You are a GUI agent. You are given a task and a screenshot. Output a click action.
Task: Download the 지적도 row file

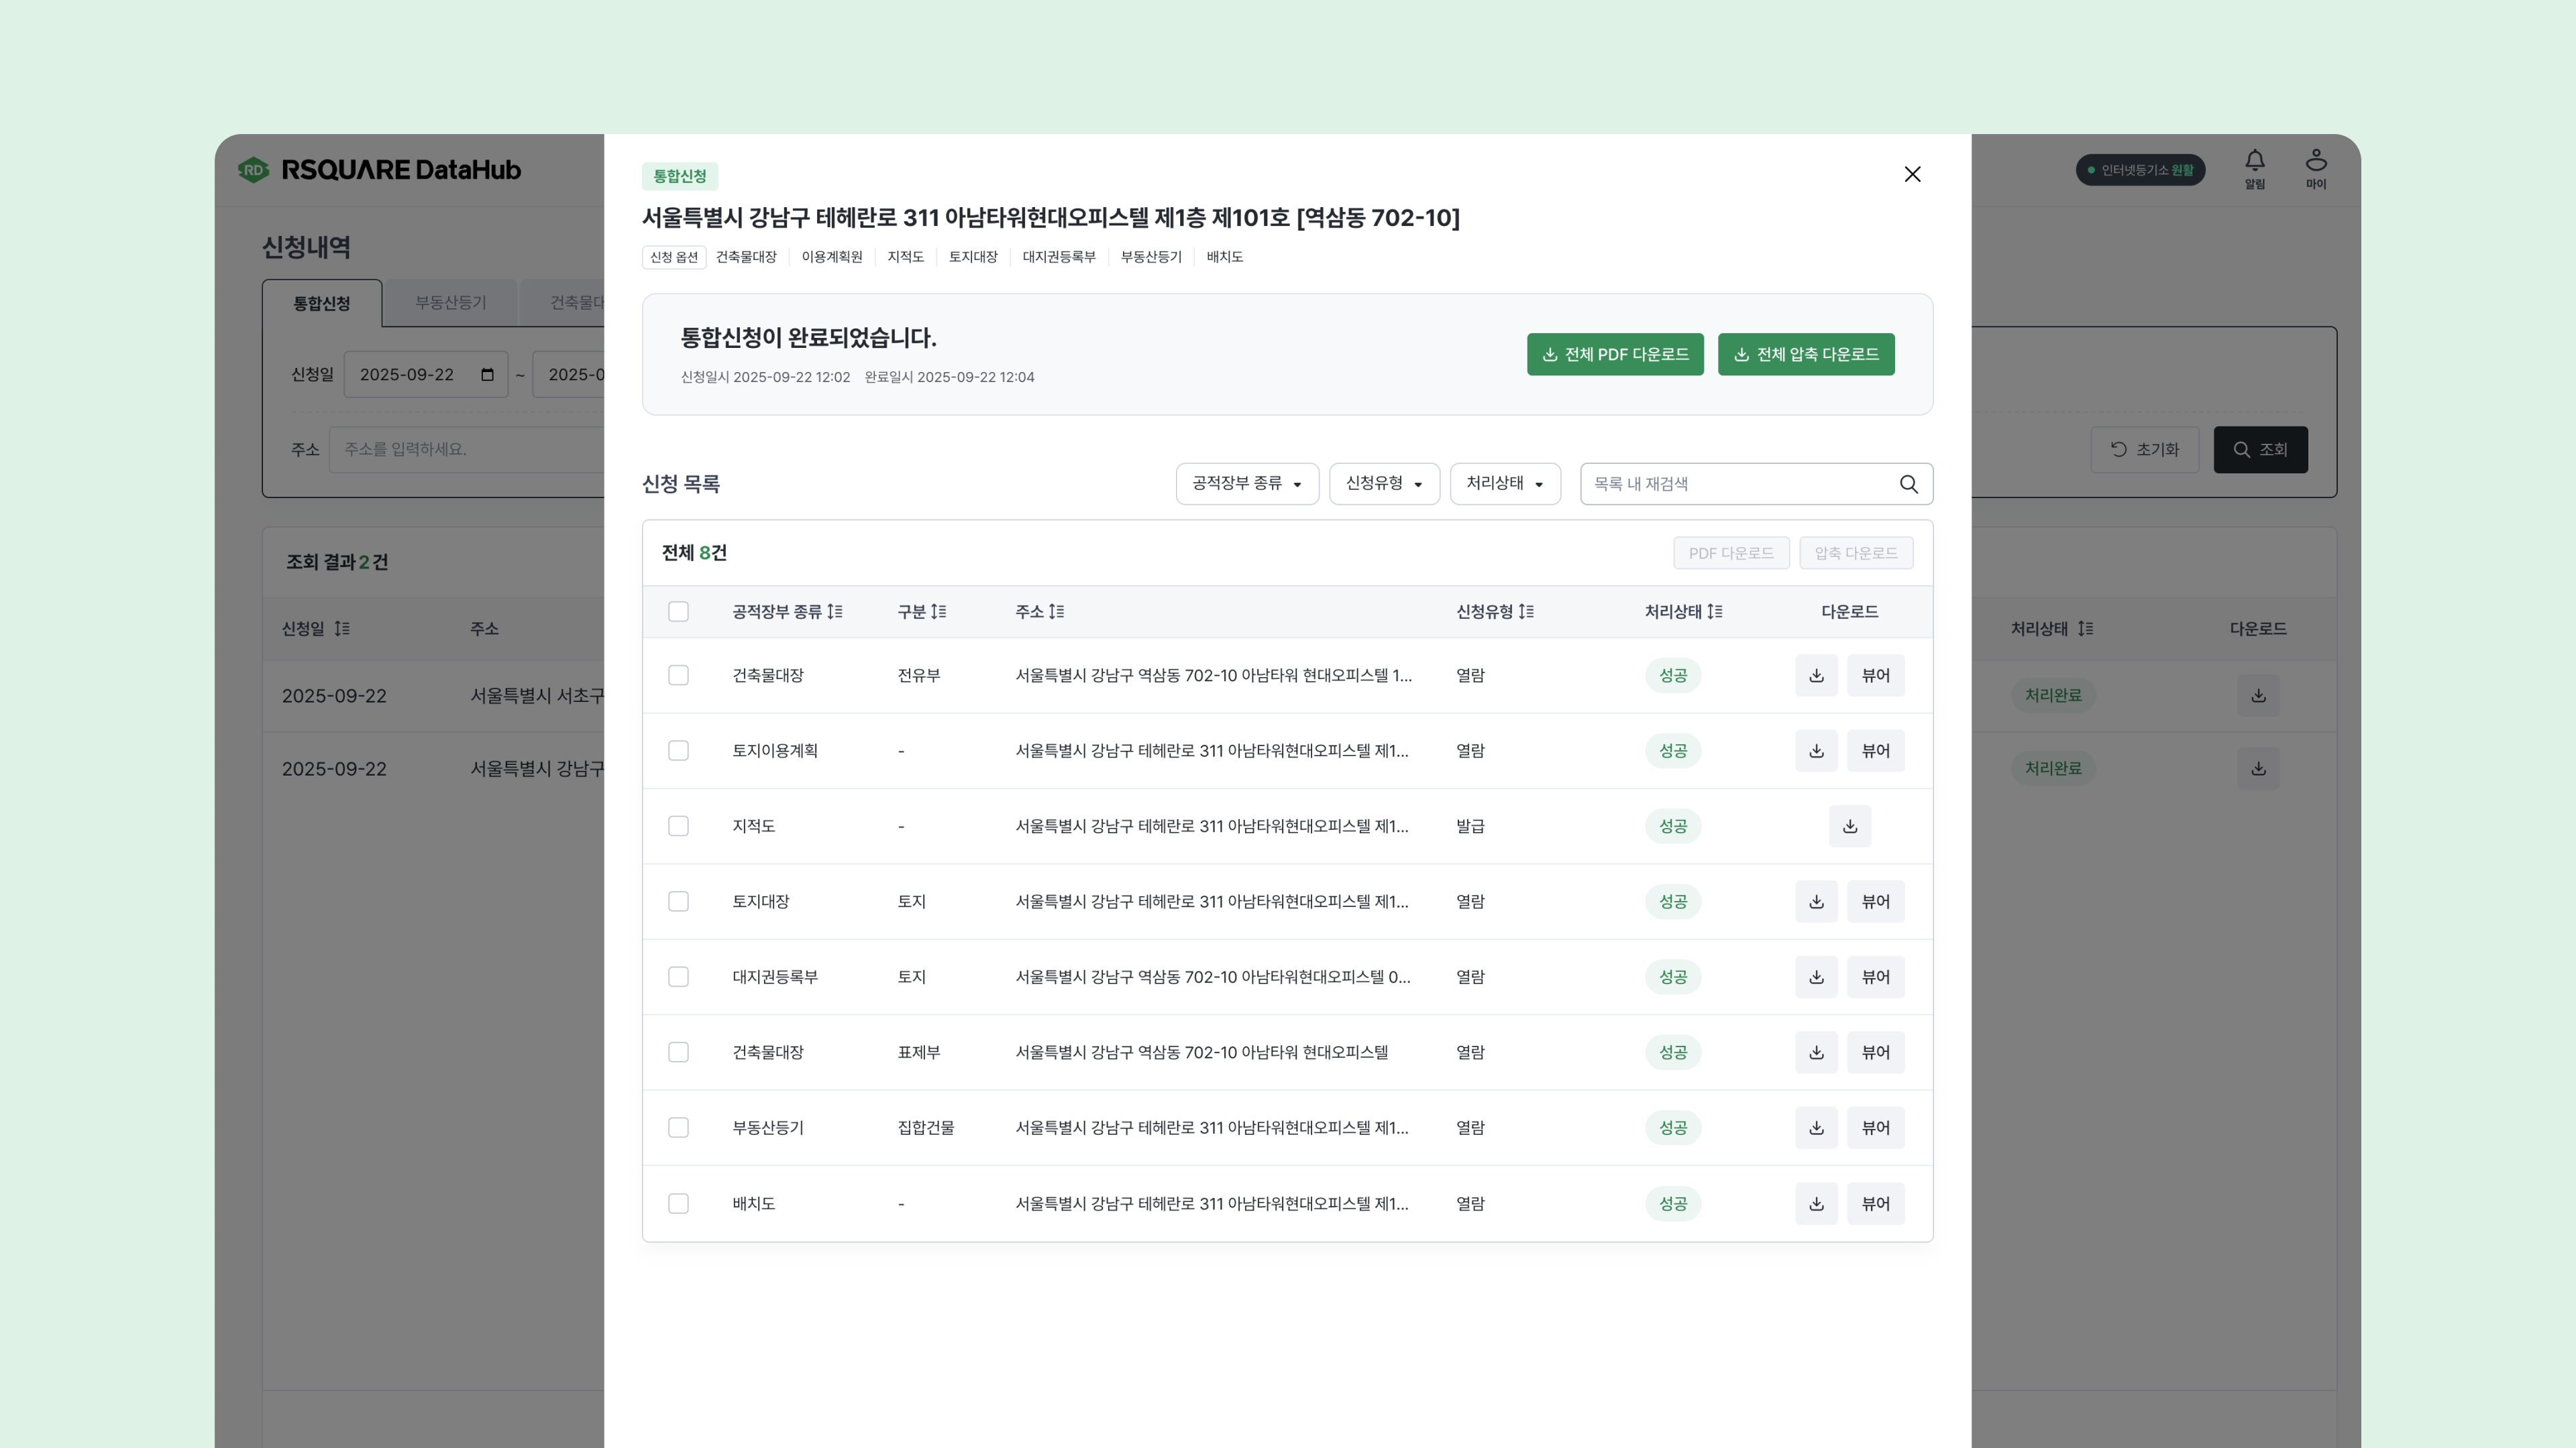pos(1849,827)
